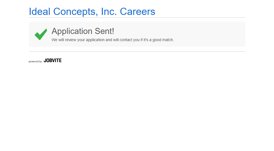
Task: Click the word "Sent!" in the heading
Action: [x=104, y=31]
